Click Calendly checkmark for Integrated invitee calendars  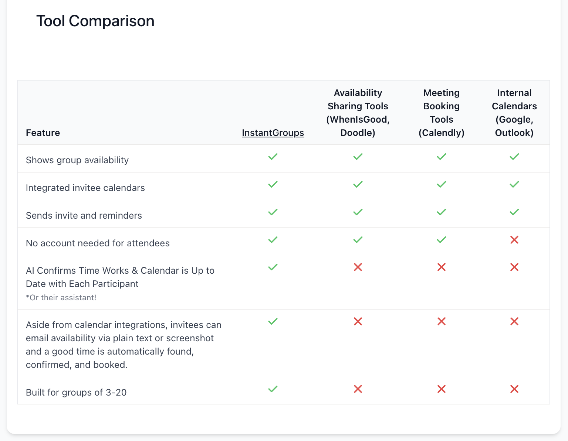point(442,184)
